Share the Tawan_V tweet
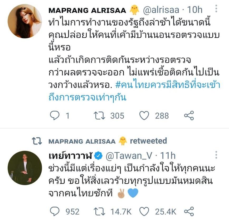The height and width of the screenshot is (220, 229). [x=189, y=211]
